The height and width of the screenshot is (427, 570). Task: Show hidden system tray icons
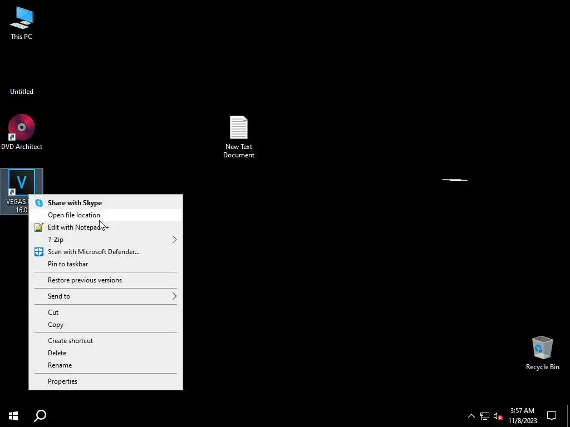[x=471, y=416]
